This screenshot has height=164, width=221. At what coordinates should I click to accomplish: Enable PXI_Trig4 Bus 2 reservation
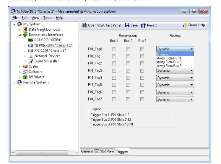[x=128, y=78]
